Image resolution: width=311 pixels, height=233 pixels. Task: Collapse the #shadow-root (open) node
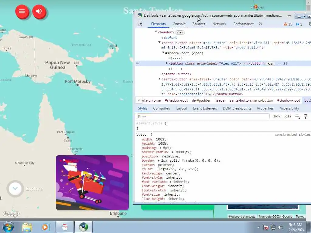point(163,53)
